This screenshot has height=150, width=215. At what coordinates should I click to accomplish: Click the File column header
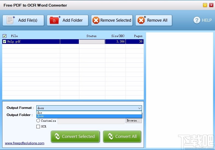[14, 36]
